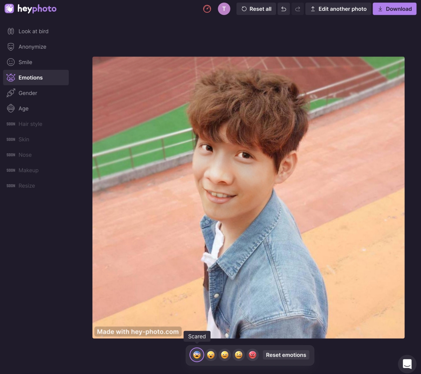Image resolution: width=421 pixels, height=374 pixels.
Task: Open Look at bird tool
Action: tap(36, 31)
